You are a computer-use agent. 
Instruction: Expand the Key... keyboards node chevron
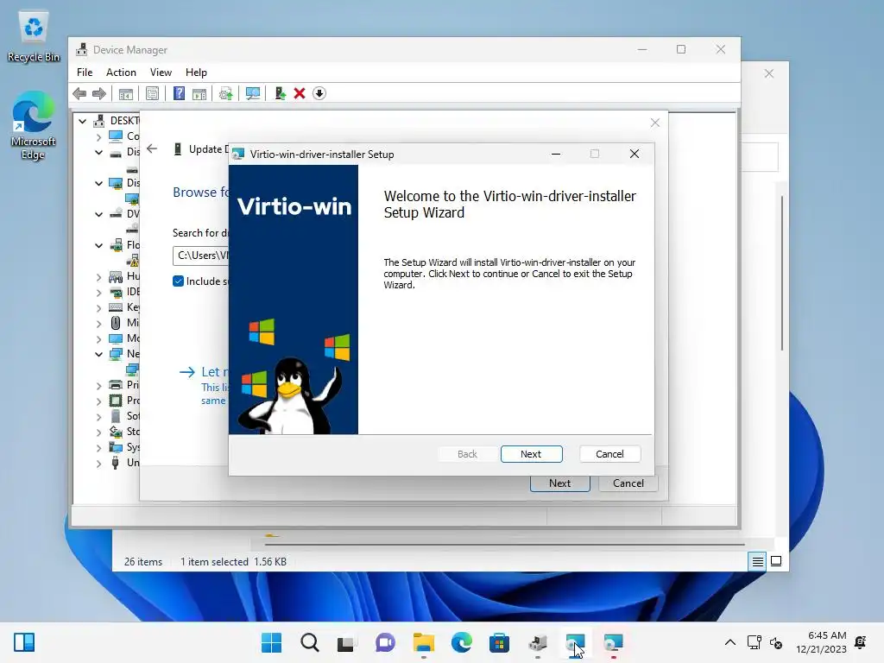(98, 308)
